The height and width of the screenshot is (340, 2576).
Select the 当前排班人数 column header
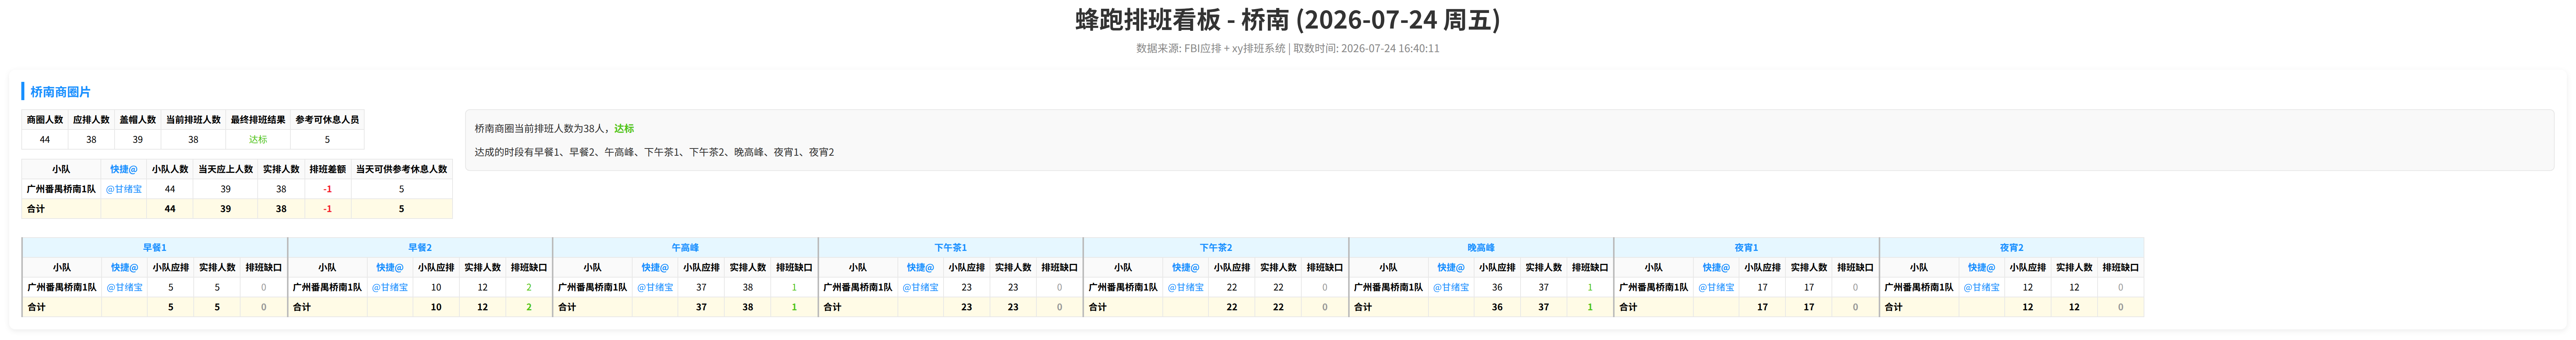[193, 120]
